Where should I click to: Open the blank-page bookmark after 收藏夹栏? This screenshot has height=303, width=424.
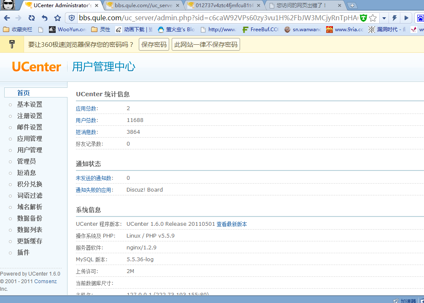41,30
